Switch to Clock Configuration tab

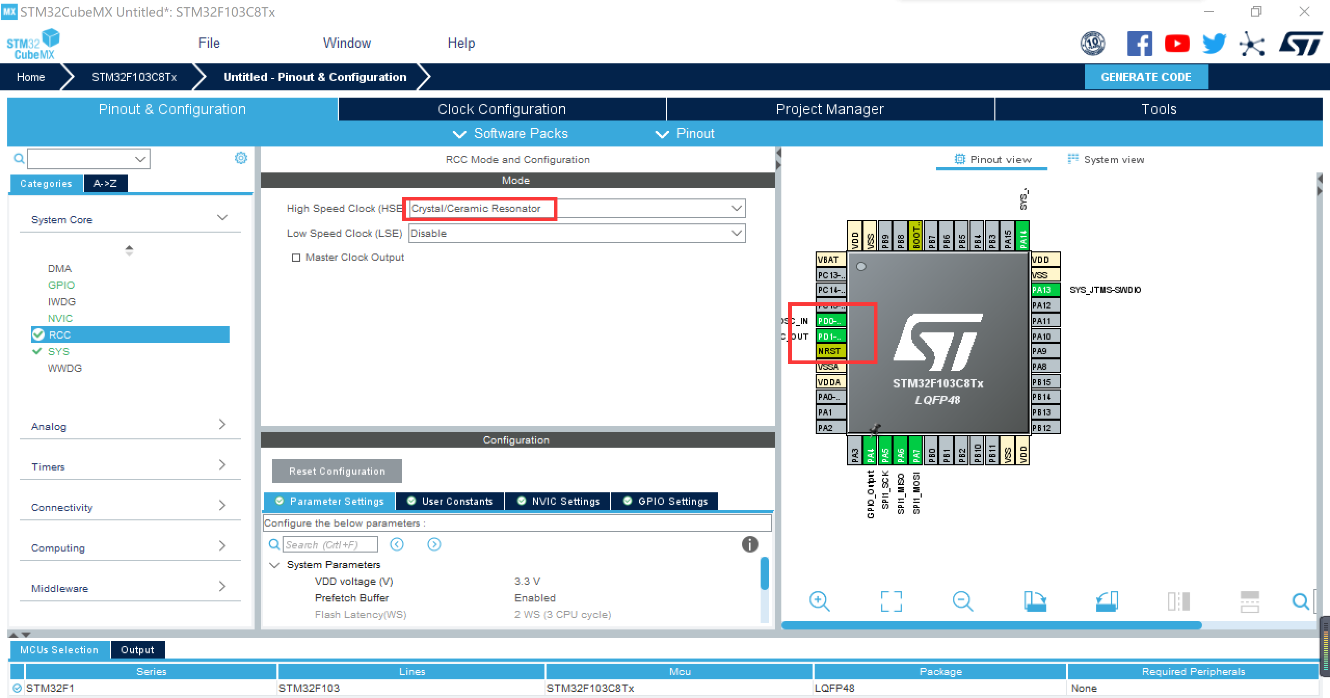[x=502, y=109]
